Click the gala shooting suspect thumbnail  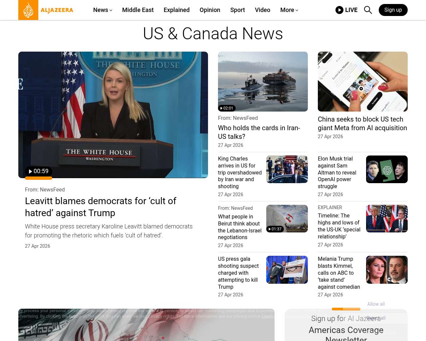(287, 270)
